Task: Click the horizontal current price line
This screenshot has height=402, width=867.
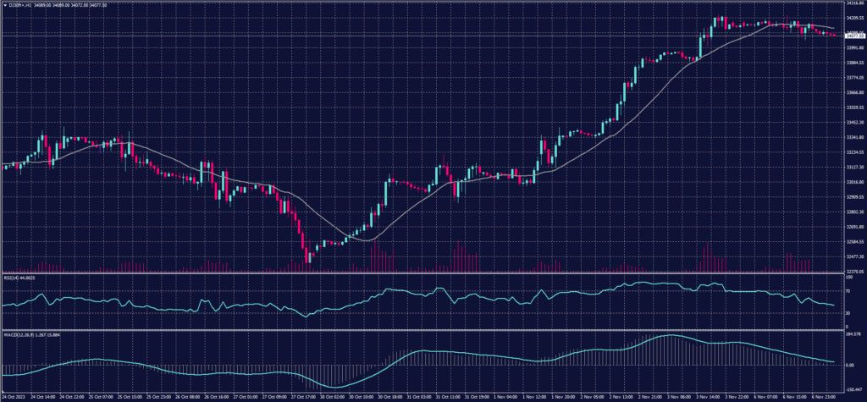Action: 423,36
